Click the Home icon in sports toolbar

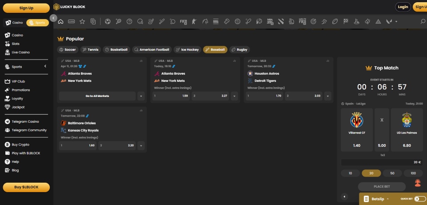click(60, 21)
